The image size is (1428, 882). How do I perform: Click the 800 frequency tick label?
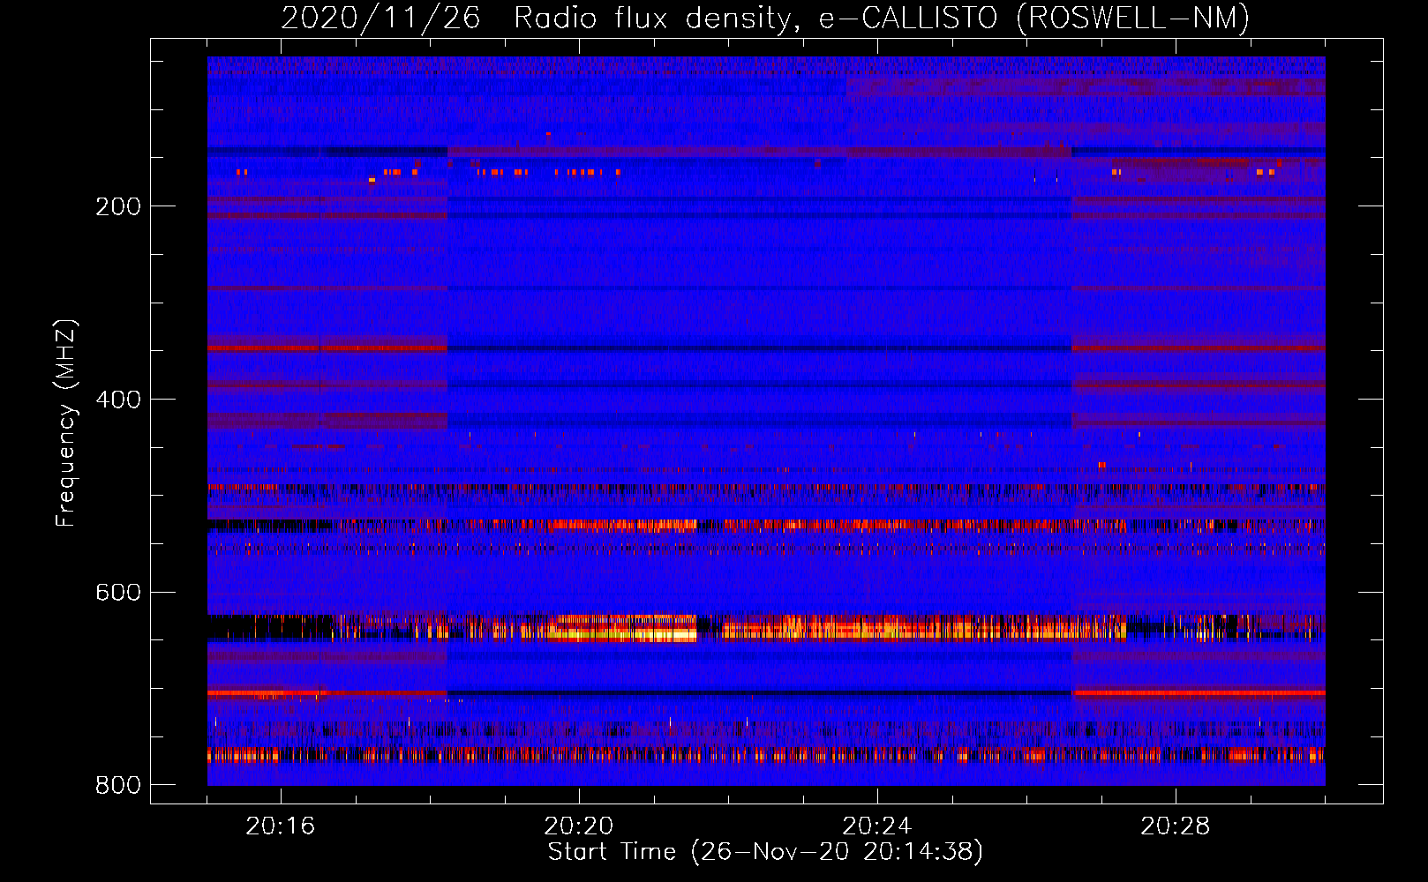point(118,785)
